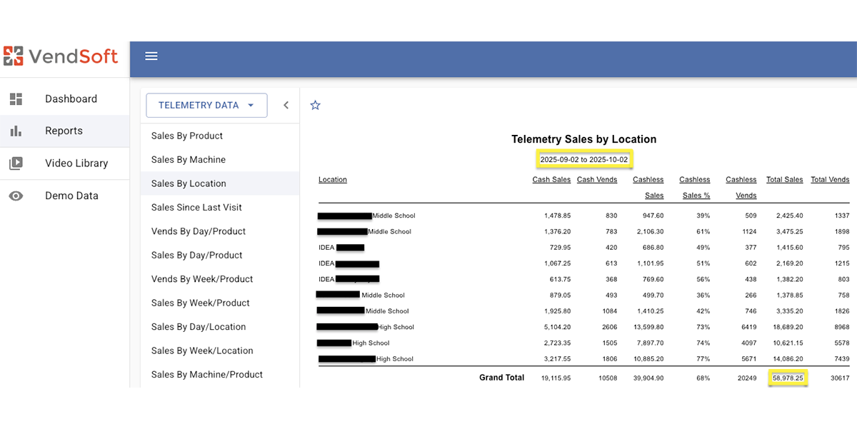The width and height of the screenshot is (857, 429).
Task: Click the Demo Data eye icon
Action: (x=16, y=196)
